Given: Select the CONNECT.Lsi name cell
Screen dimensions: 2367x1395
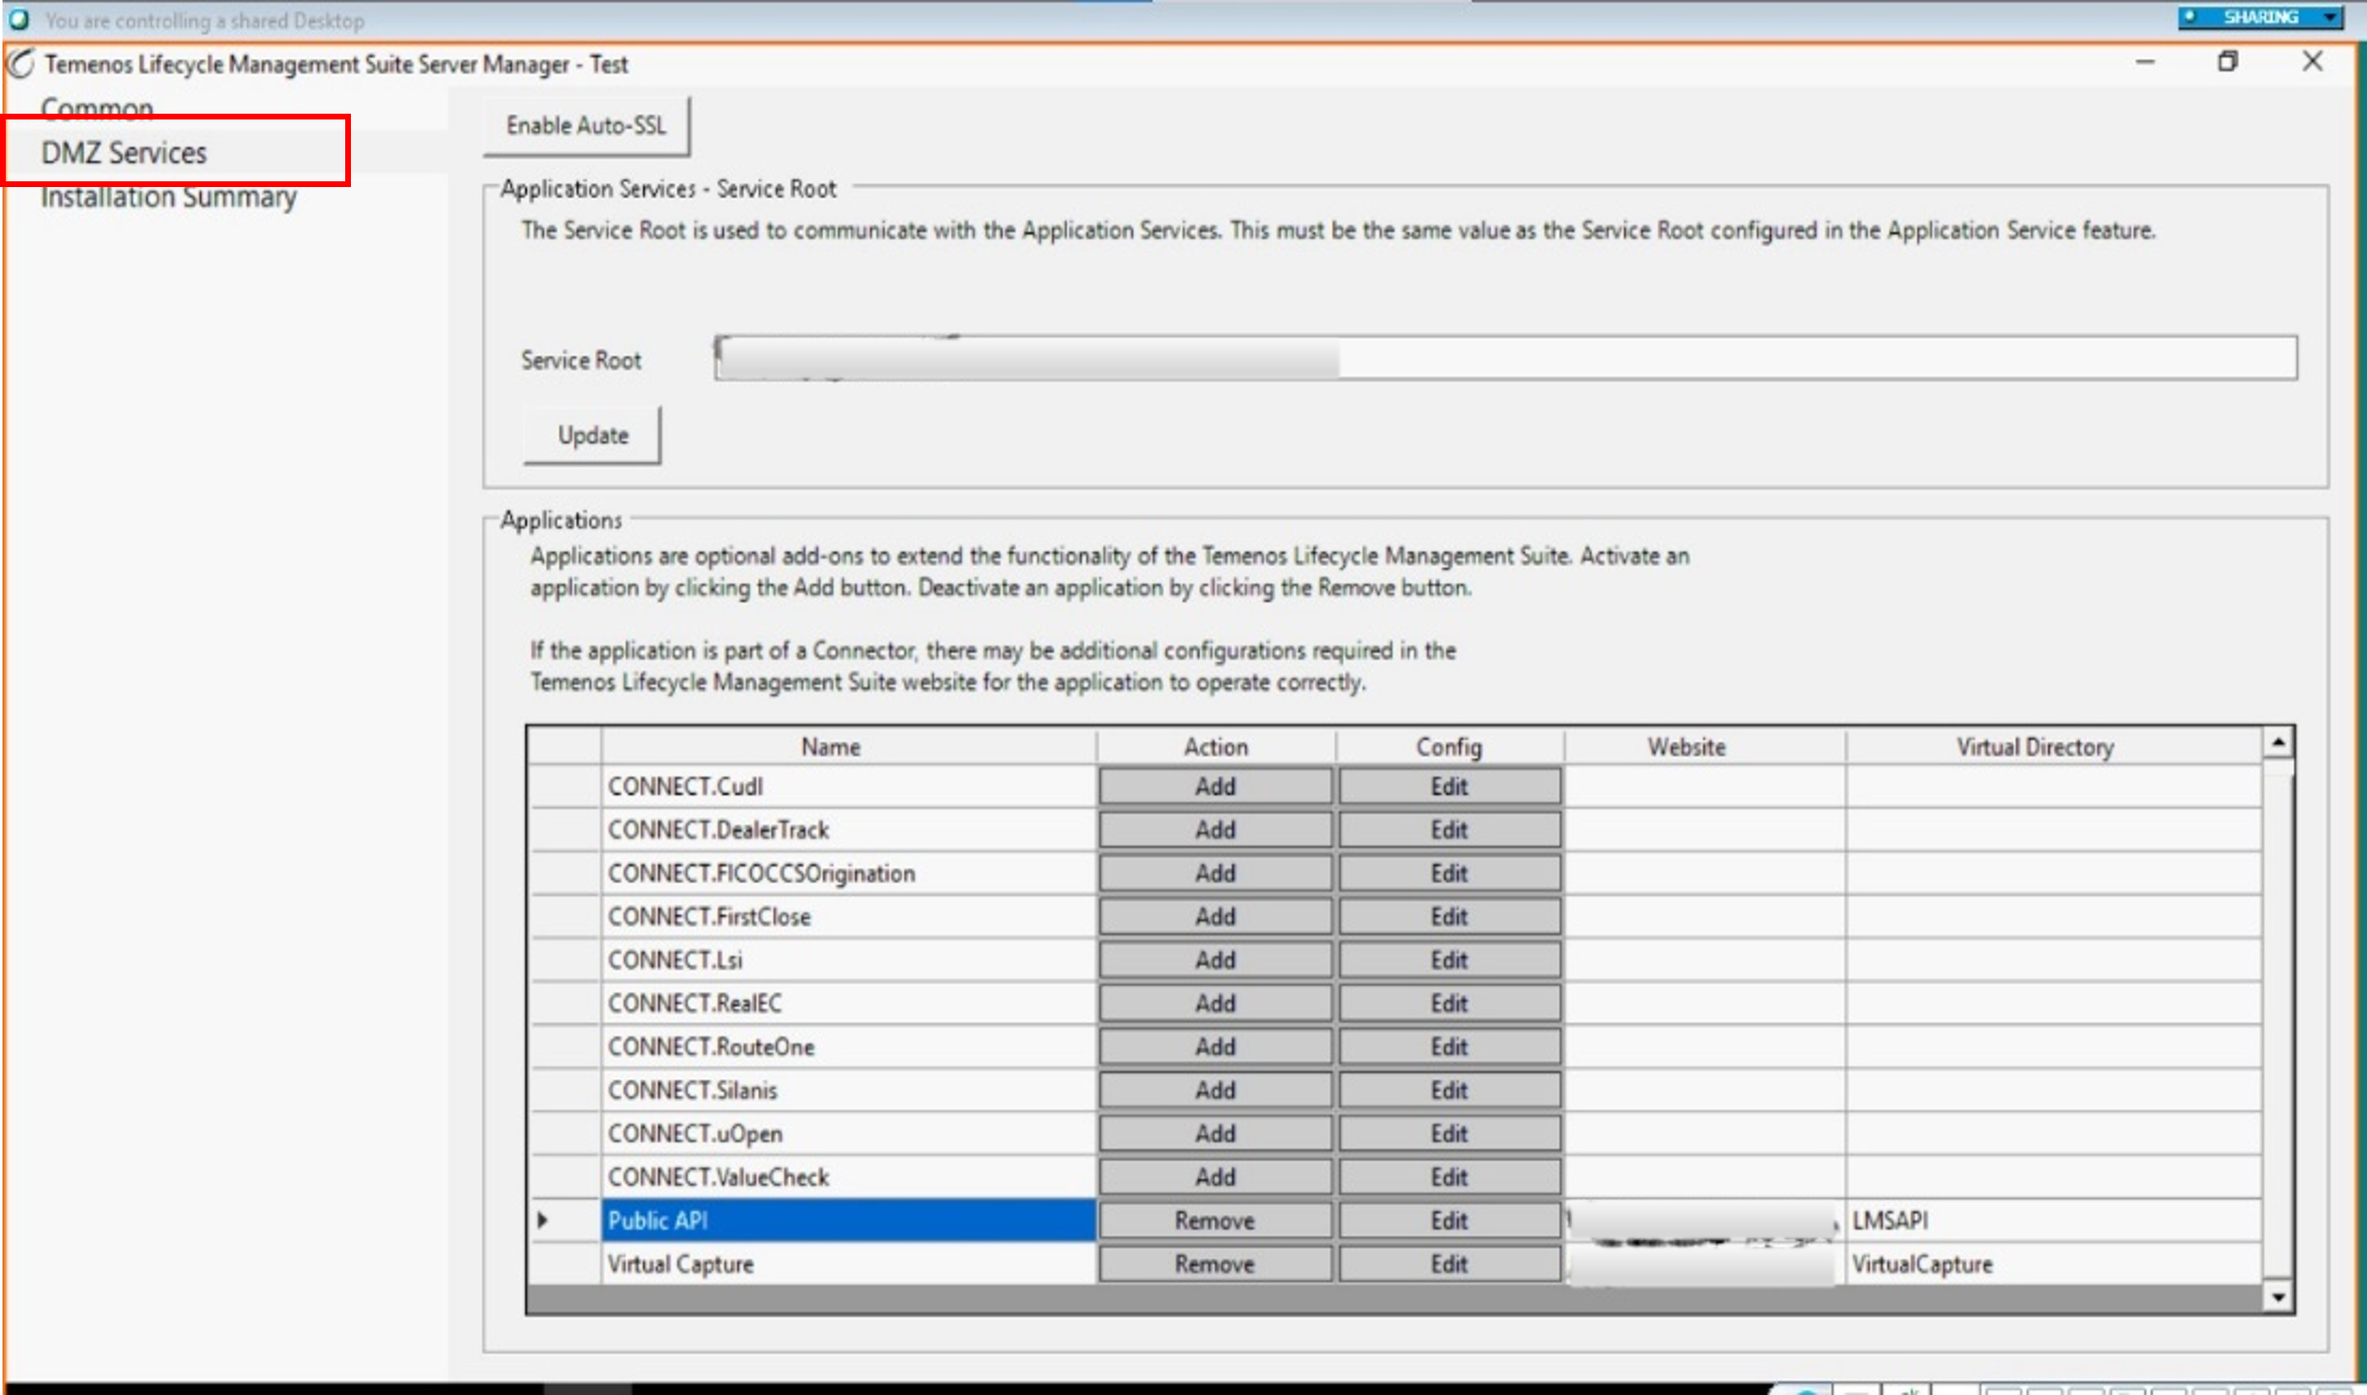Looking at the screenshot, I should tap(849, 960).
